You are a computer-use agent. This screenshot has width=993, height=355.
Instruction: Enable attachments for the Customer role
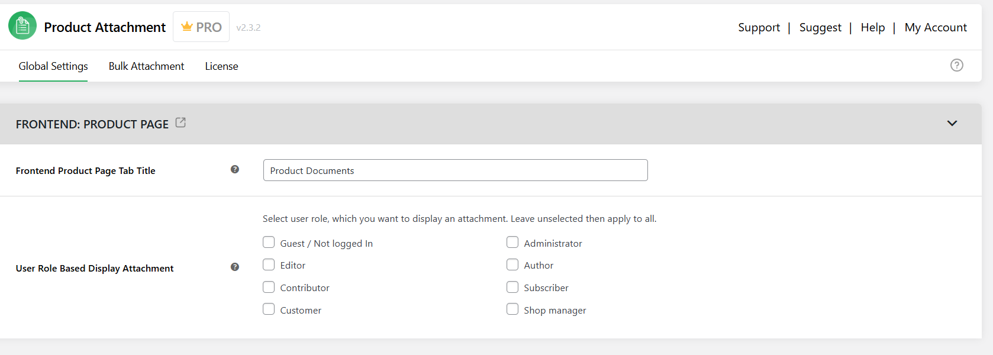[269, 309]
